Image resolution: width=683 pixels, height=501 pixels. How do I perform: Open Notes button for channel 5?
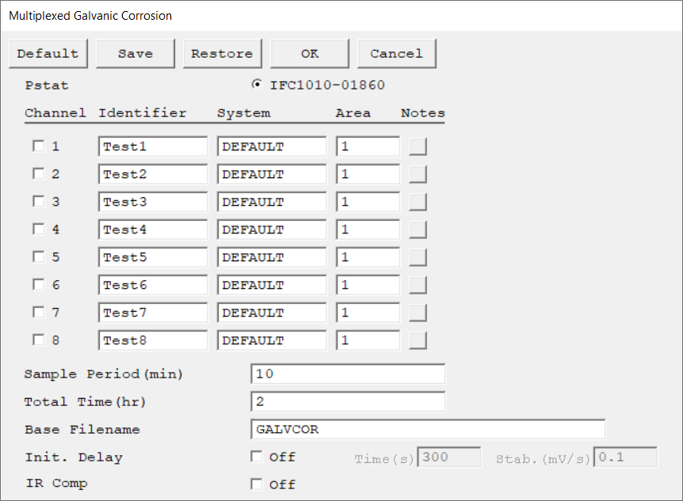tap(418, 257)
